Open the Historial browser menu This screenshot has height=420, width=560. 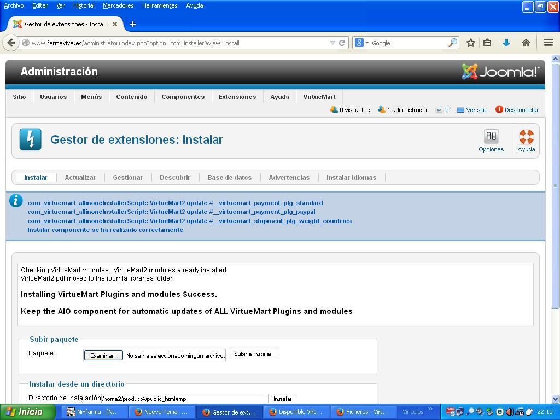coord(84,5)
